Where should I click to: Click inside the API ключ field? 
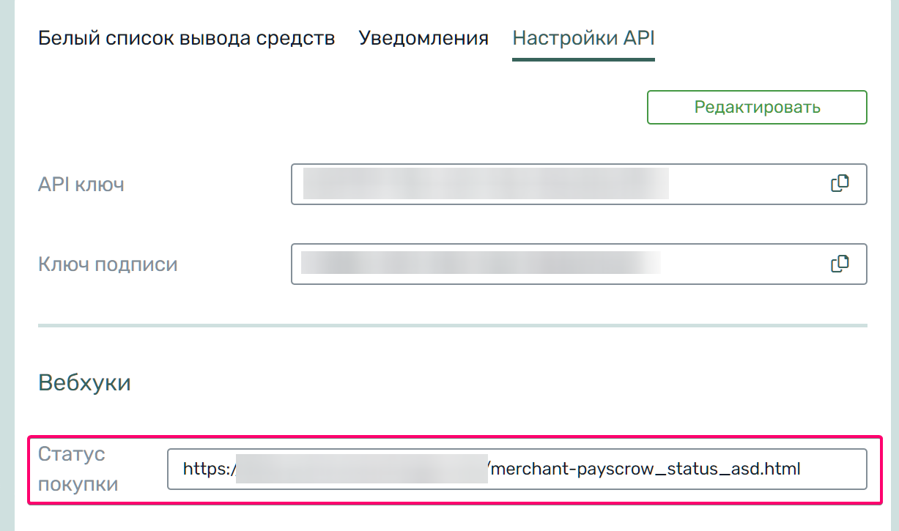[x=740, y=184]
